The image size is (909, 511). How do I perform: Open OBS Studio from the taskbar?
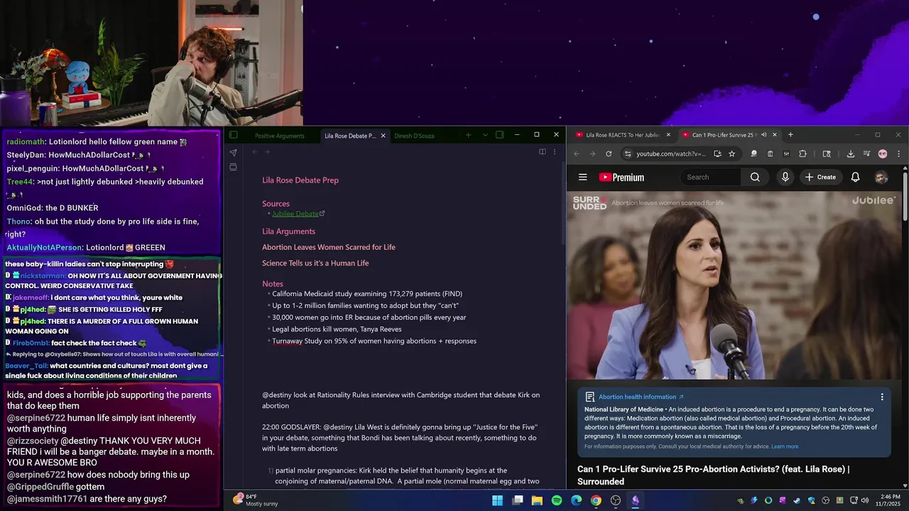click(x=616, y=500)
